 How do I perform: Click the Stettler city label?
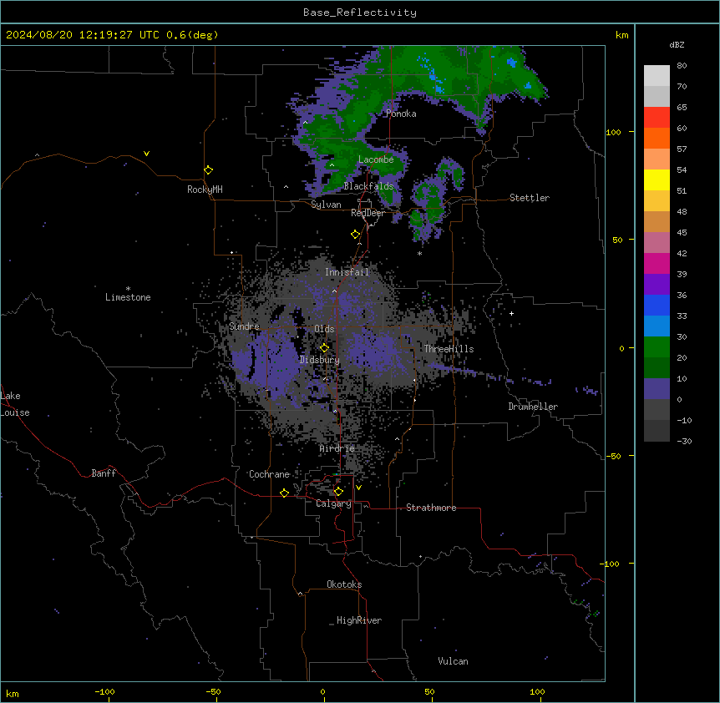tap(530, 198)
